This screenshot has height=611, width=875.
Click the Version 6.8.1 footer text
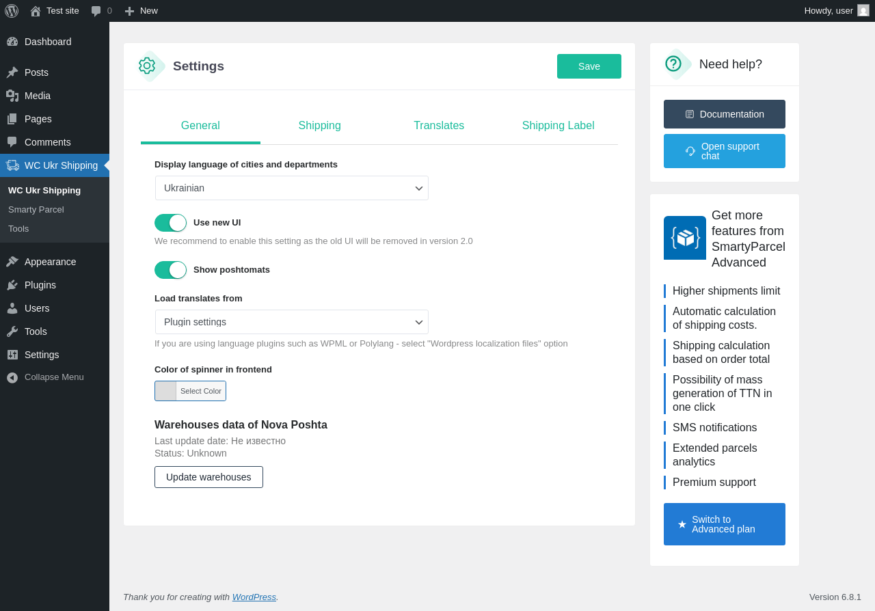[835, 597]
